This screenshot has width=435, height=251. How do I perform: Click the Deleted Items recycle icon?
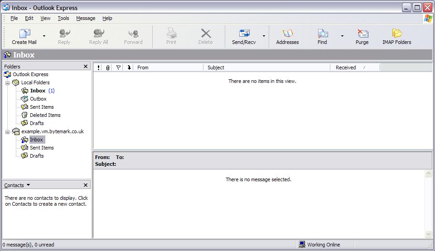(24, 115)
